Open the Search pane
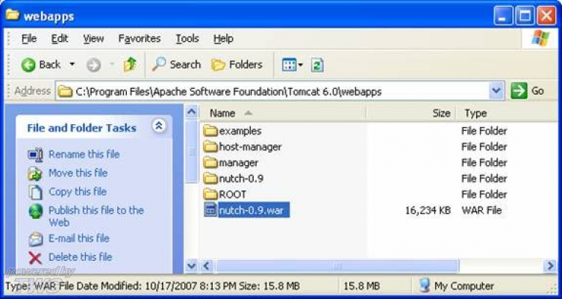562x299 pixels. click(176, 64)
